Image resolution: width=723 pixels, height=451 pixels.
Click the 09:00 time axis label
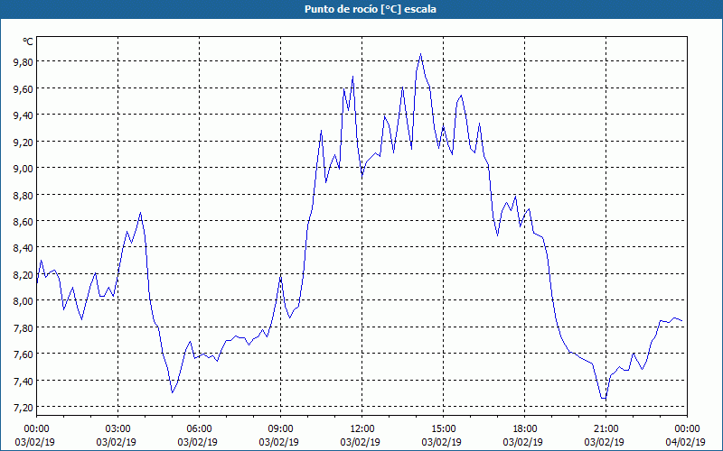tap(281, 429)
